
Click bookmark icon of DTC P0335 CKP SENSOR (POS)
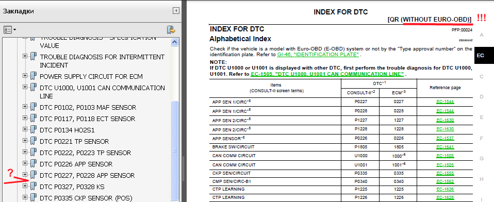pos(34,198)
